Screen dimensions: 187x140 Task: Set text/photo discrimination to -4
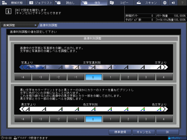[x=23, y=77]
